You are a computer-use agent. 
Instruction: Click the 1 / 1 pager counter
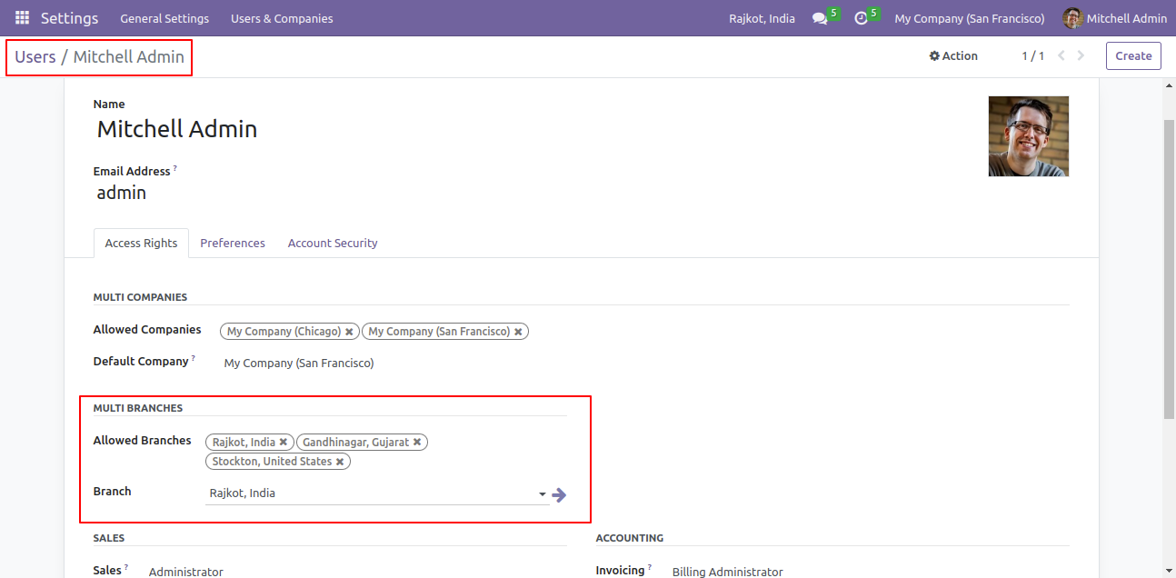[x=1032, y=55]
